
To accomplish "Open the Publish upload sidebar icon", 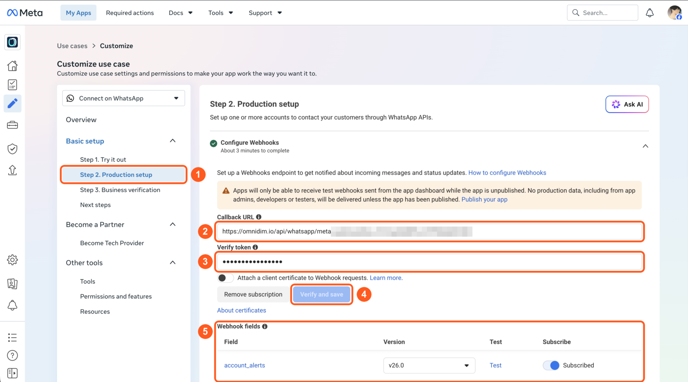I will (12, 171).
